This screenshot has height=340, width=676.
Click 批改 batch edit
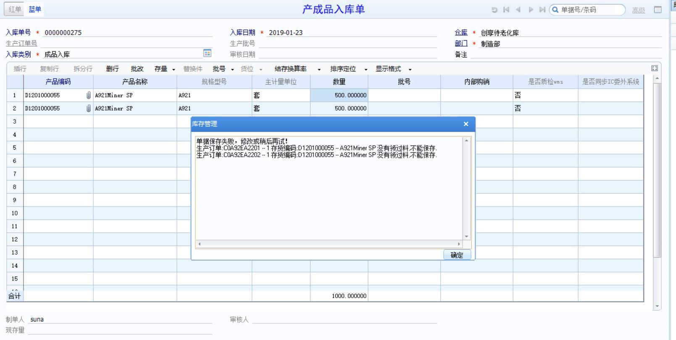pyautogui.click(x=137, y=69)
